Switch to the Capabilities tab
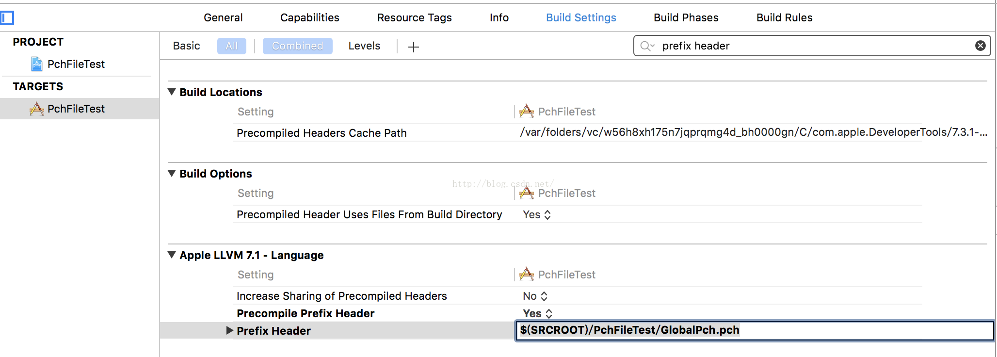Screen dimensions: 997x357 tap(310, 17)
